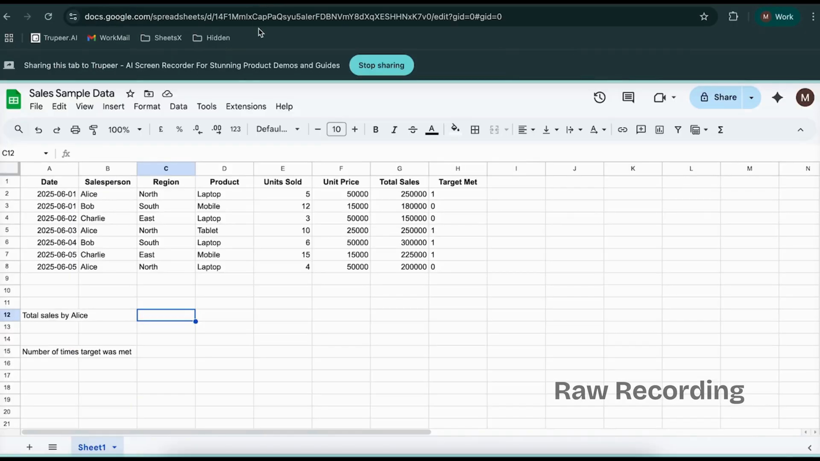Open the Insert comment icon
The image size is (820, 461).
click(641, 129)
